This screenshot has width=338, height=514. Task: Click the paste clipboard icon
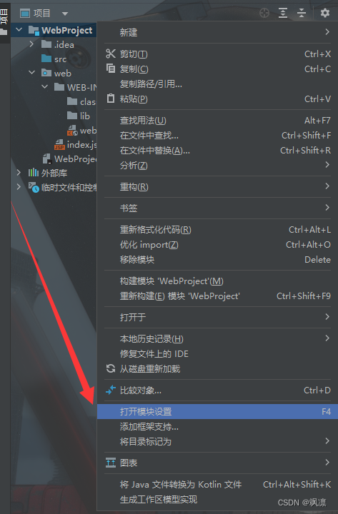(111, 99)
